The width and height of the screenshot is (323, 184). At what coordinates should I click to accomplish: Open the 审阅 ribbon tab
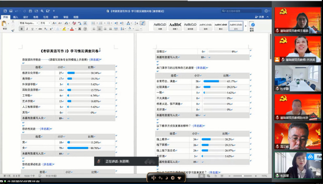pyautogui.click(x=66, y=17)
